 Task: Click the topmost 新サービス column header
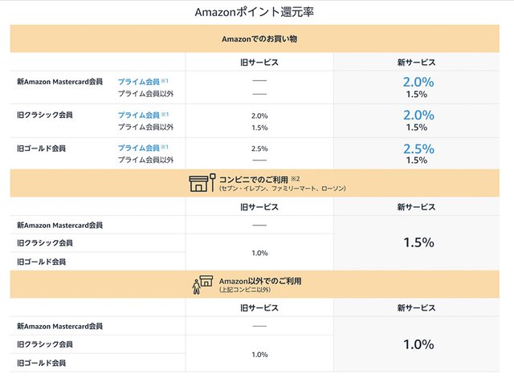coord(416,62)
